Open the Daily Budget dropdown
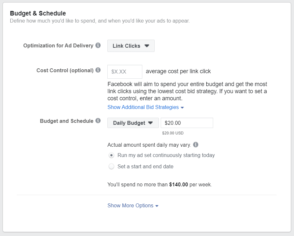This screenshot has width=294, height=236. (133, 123)
